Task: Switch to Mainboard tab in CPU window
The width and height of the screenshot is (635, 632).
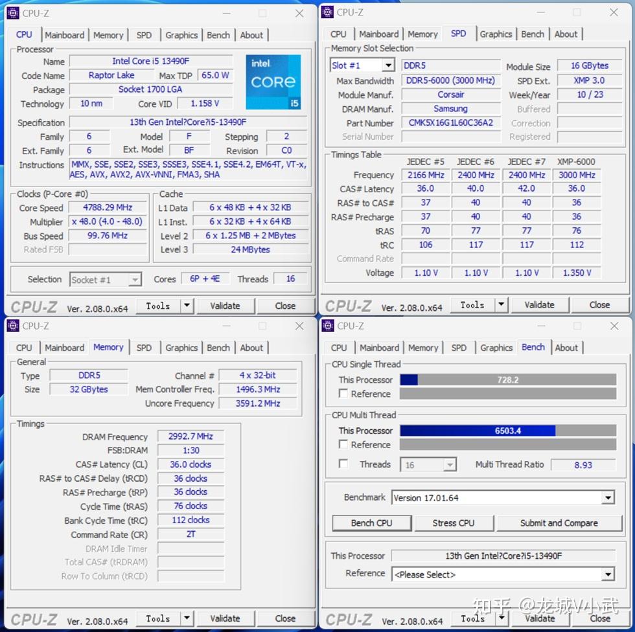Action: pos(64,35)
